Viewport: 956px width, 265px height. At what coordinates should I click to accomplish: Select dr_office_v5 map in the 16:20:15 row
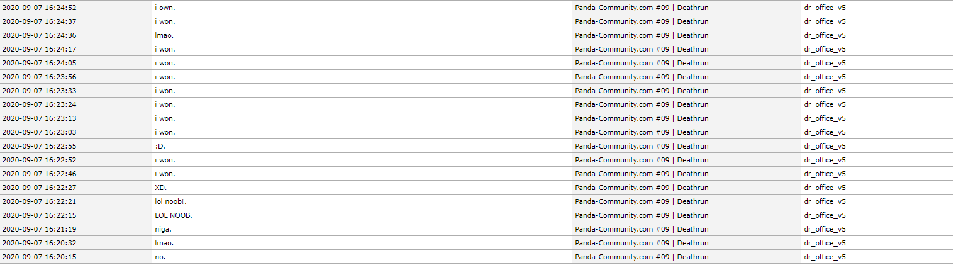coord(825,257)
